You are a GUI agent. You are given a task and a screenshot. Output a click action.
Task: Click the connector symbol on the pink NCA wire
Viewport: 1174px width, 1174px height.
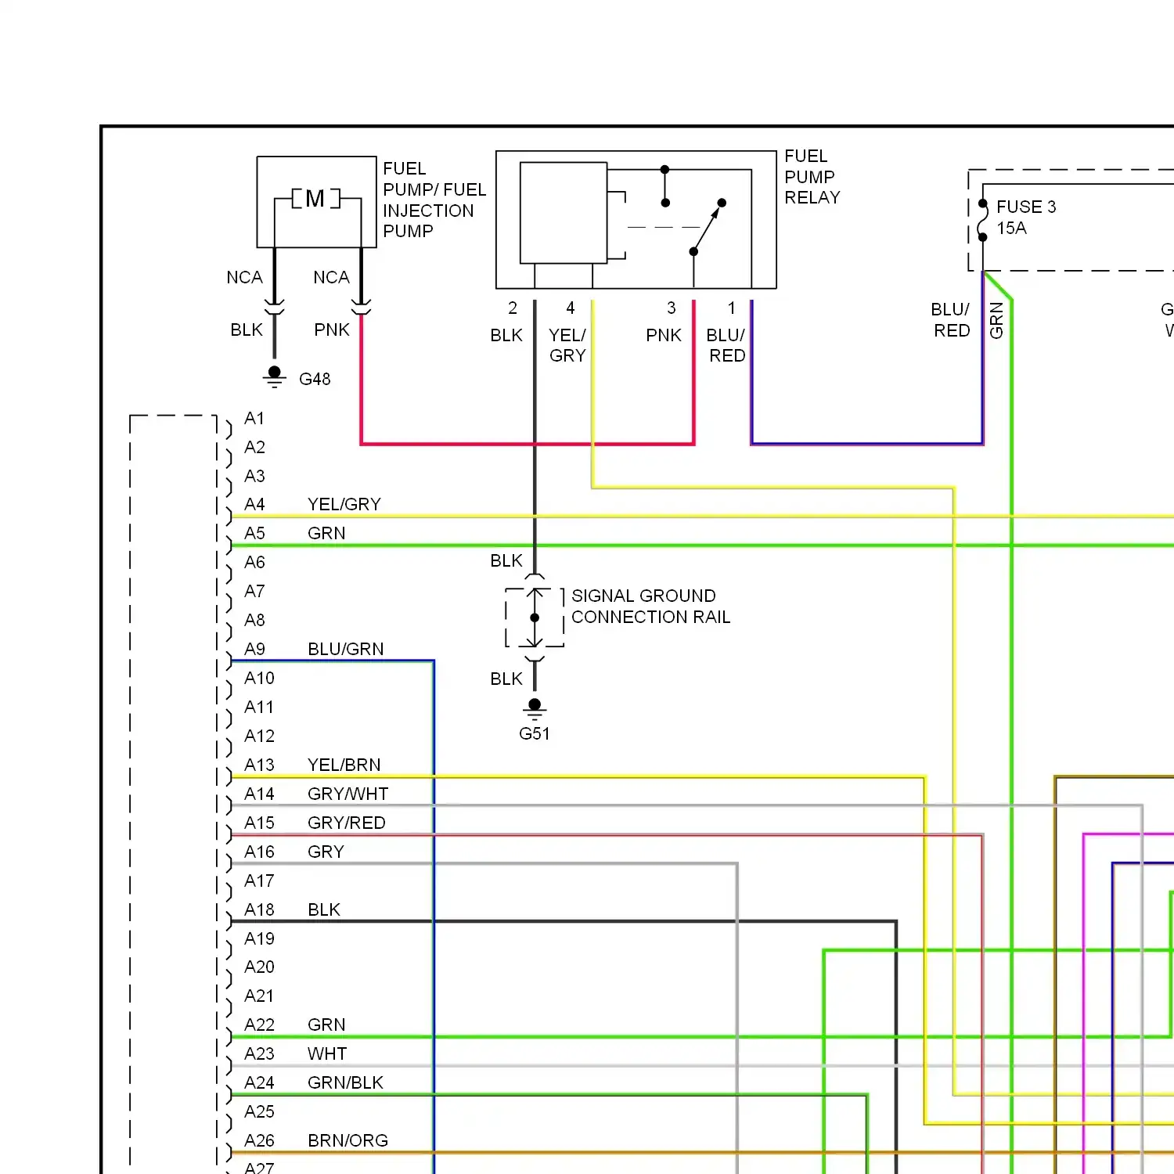[361, 307]
